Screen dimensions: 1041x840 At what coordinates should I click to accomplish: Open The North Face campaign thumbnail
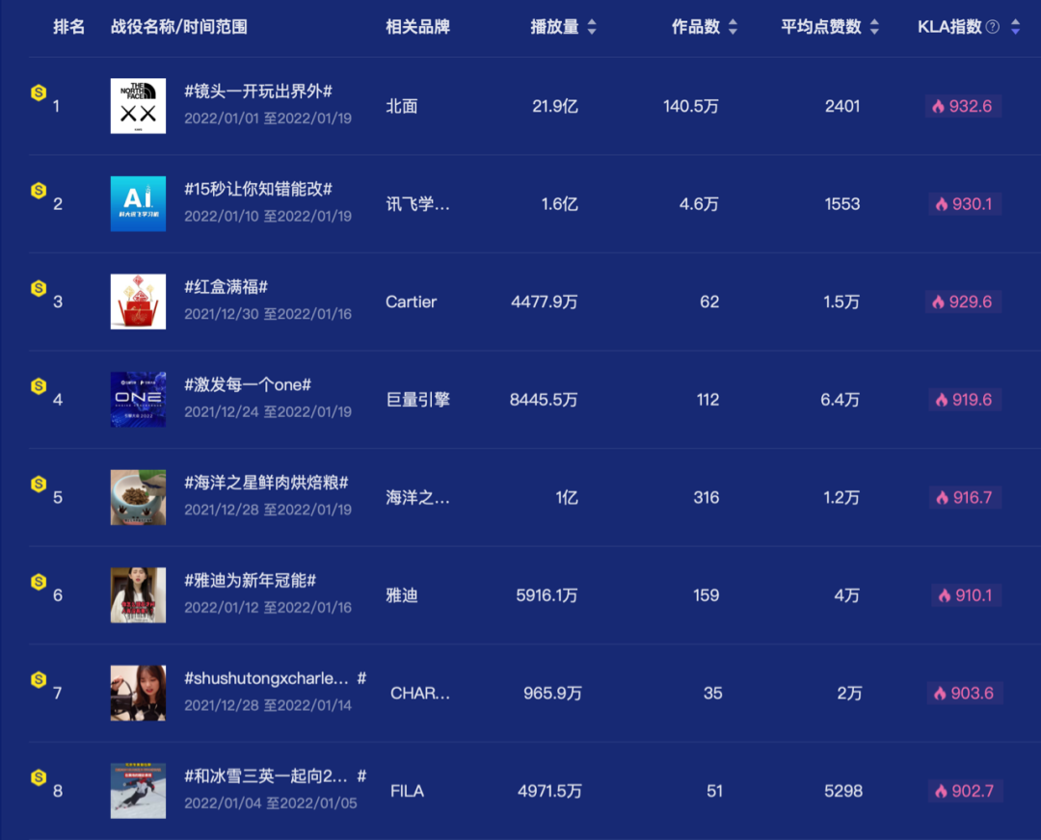click(x=138, y=106)
